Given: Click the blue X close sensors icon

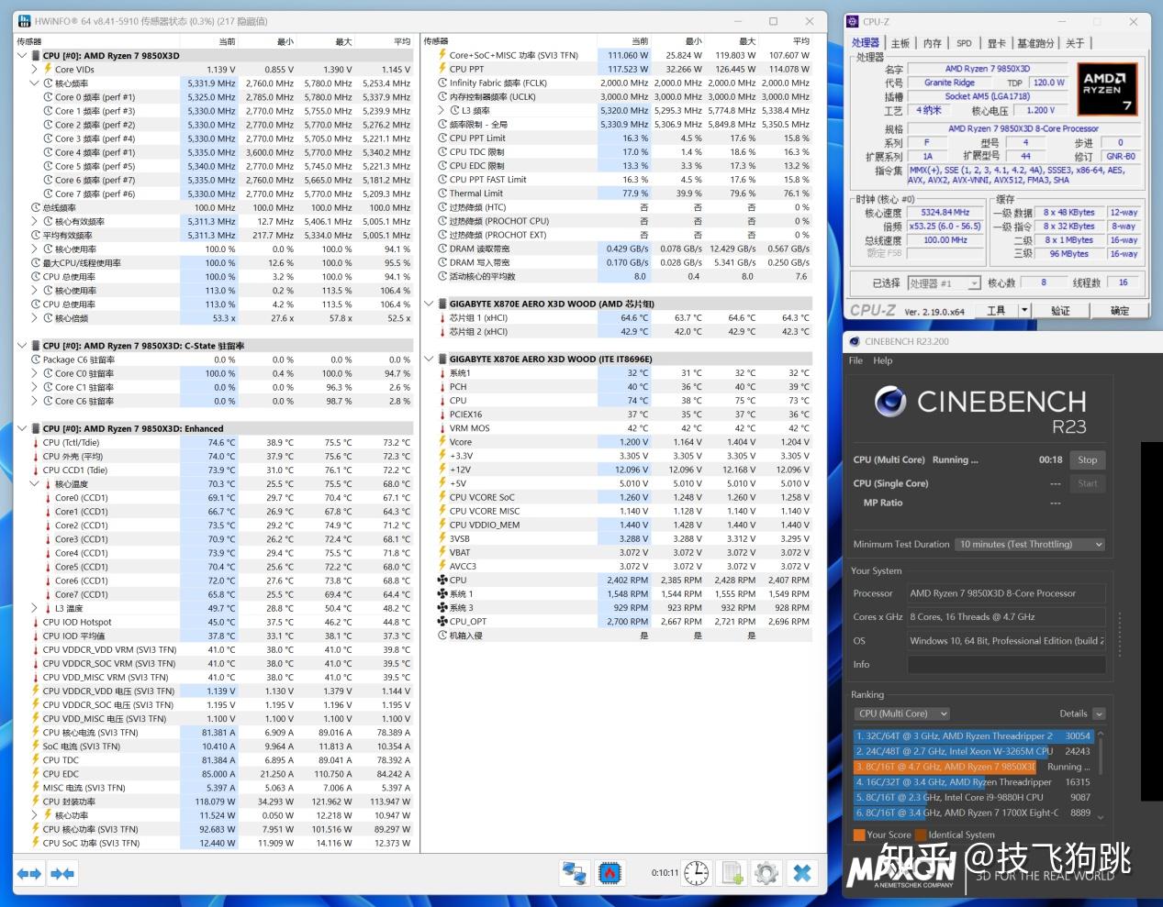Looking at the screenshot, I should coord(802,873).
